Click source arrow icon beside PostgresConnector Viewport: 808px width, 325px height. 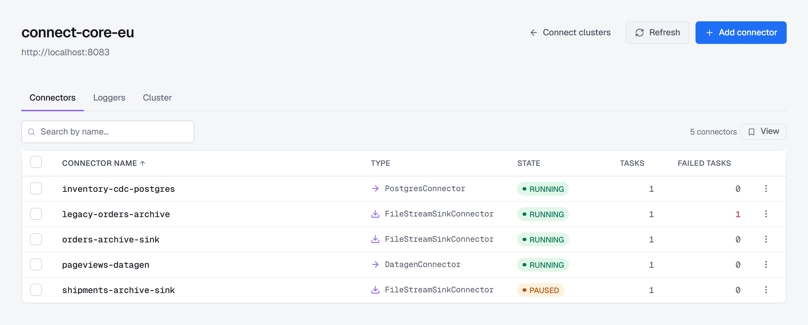click(x=375, y=188)
